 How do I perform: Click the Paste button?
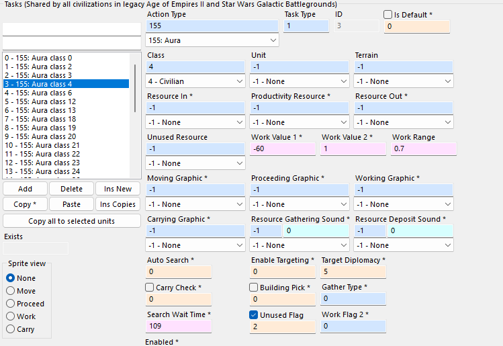(72, 204)
